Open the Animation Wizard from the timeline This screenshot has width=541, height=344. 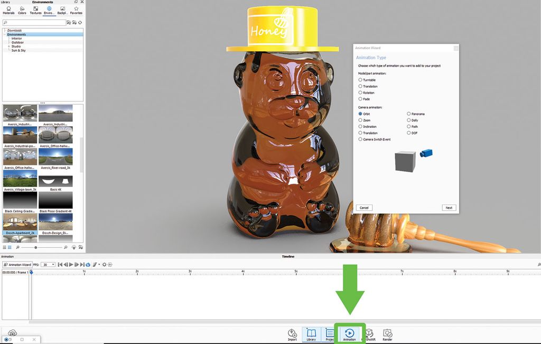[x=17, y=265]
